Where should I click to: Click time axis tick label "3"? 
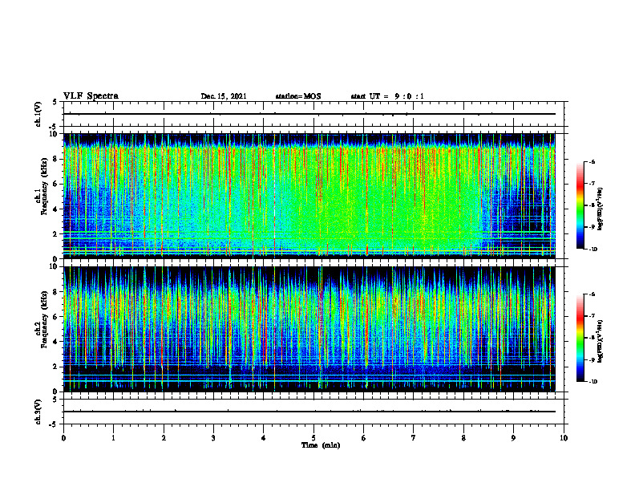[213, 438]
